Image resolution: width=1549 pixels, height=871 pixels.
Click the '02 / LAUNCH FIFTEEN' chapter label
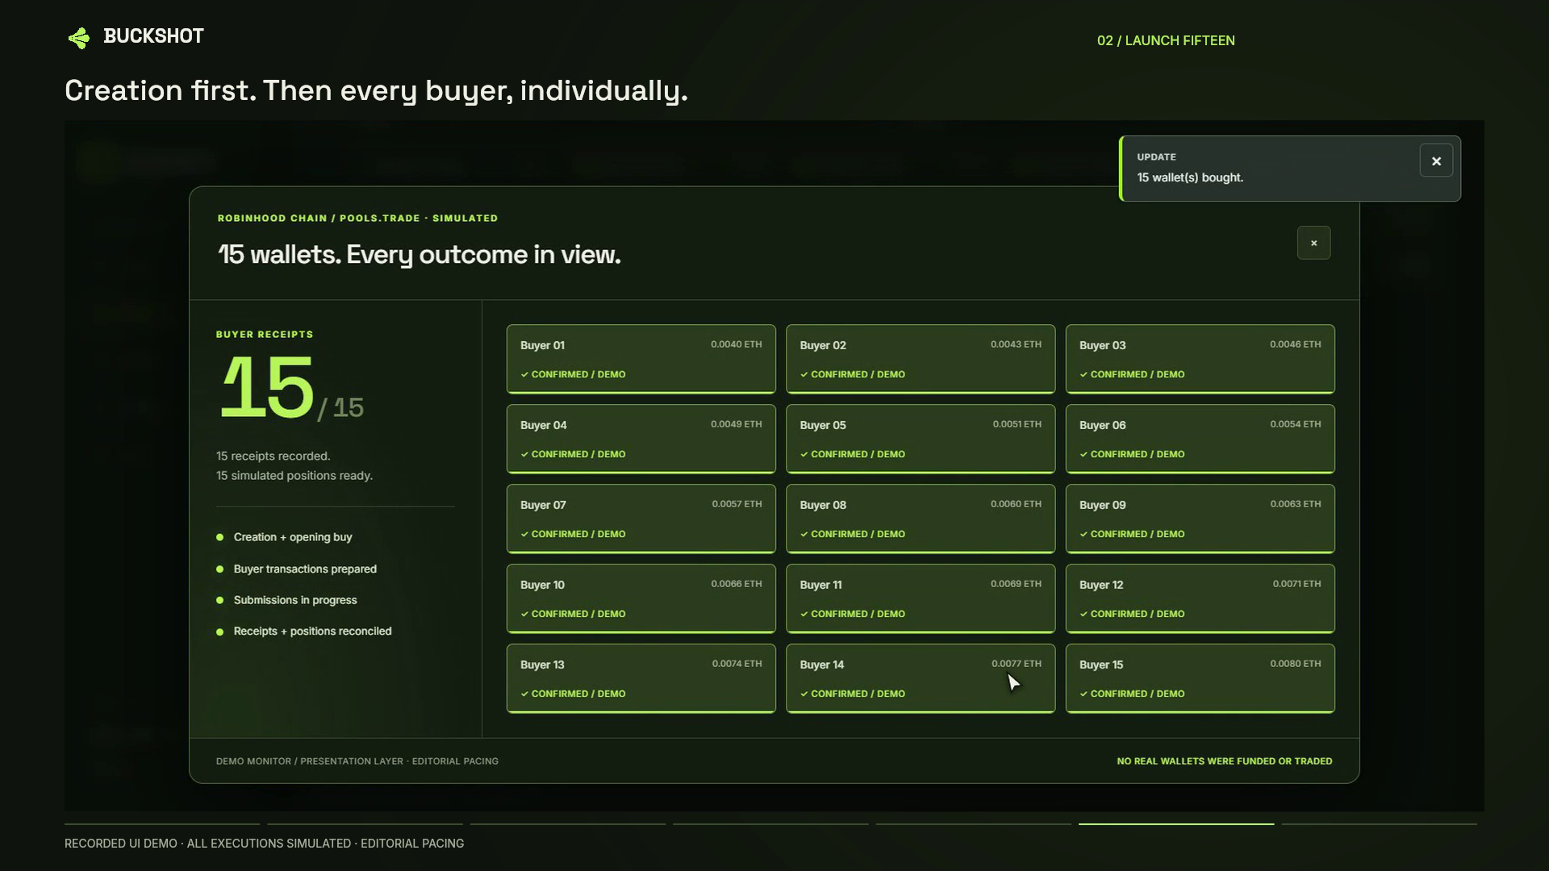[1166, 40]
